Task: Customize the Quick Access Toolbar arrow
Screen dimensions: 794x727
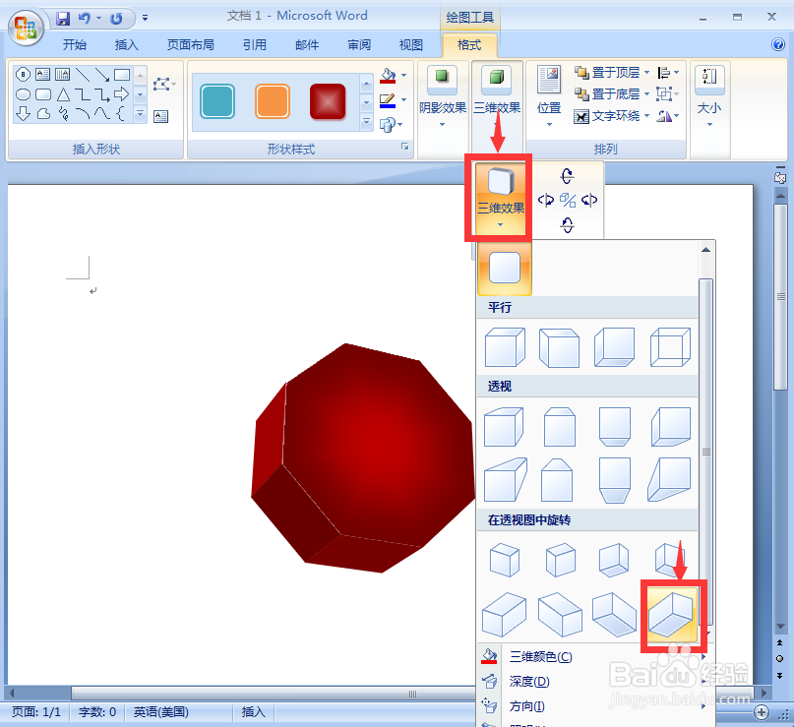Action: 145,19
